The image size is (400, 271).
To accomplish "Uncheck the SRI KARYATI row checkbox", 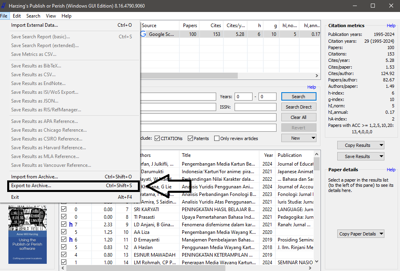I will (x=64, y=209).
